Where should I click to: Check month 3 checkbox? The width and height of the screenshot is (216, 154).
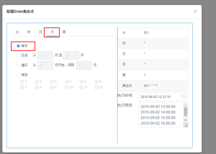pyautogui.click(x=52, y=82)
